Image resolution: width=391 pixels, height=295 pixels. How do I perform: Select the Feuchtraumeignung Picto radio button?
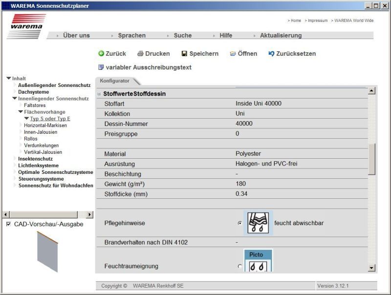(240, 266)
